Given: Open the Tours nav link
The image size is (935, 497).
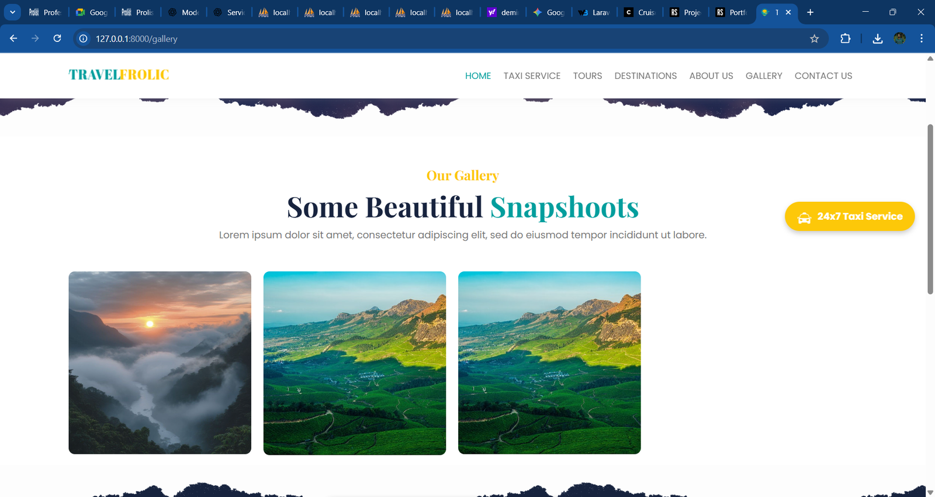Looking at the screenshot, I should coord(587,76).
